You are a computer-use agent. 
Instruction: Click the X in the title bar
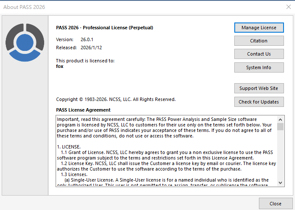288,7
